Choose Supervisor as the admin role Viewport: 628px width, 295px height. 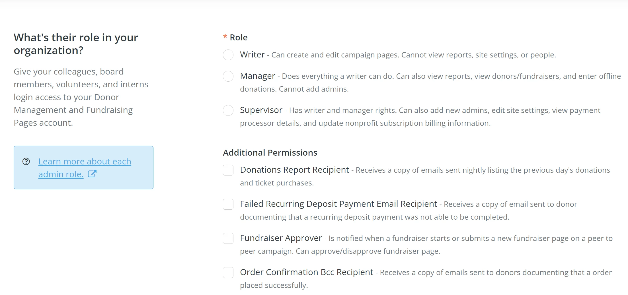228,110
